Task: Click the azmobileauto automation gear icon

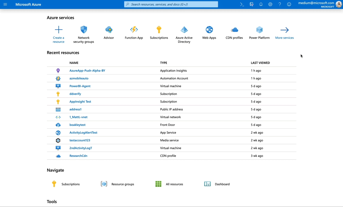Action: pyautogui.click(x=58, y=78)
